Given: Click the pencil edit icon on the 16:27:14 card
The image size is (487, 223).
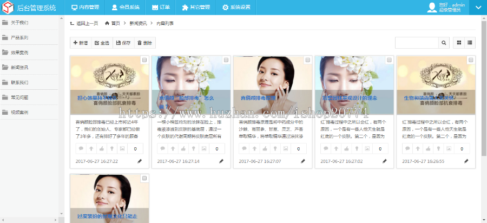Looking at the screenshot, I should [221, 161].
